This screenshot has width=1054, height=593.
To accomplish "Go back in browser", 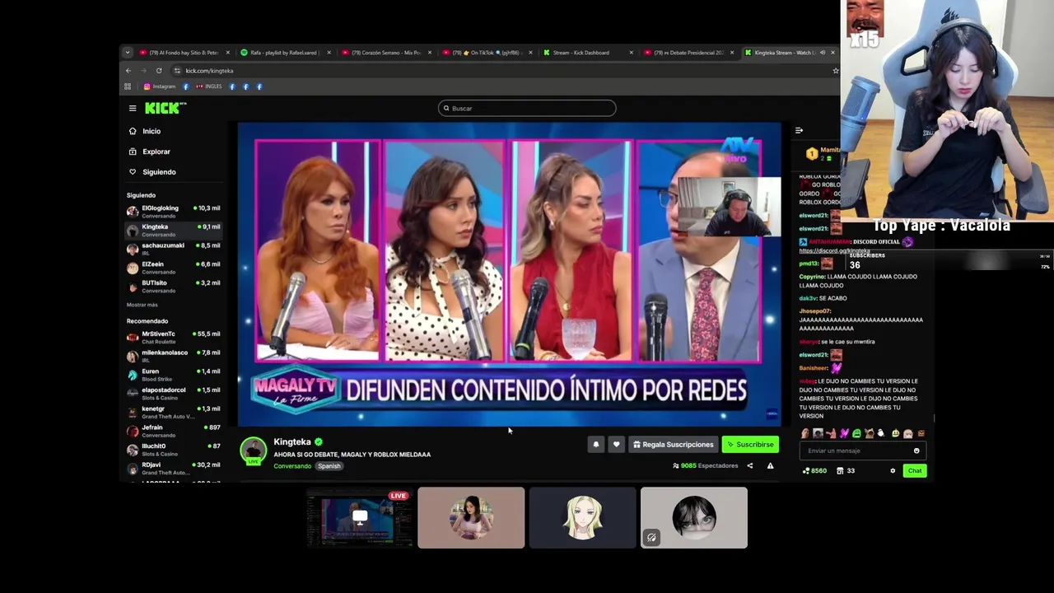I will 128,71.
